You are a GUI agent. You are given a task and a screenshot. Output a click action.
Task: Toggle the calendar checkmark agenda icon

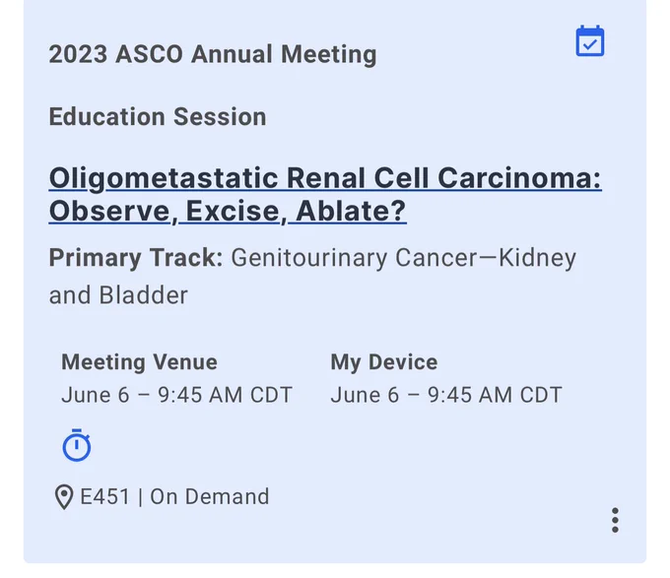point(589,41)
